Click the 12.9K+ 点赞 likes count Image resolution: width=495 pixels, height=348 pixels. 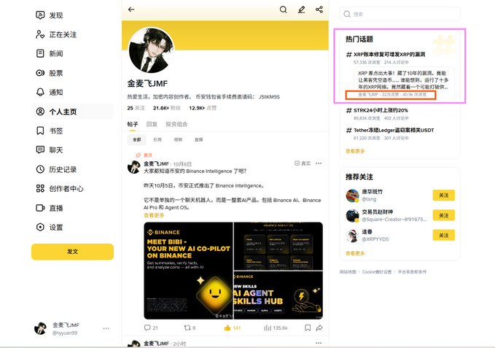pos(203,108)
